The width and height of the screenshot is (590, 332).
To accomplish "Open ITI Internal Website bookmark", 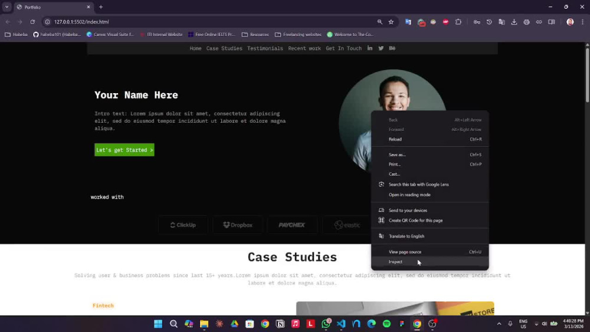I will pos(161,34).
